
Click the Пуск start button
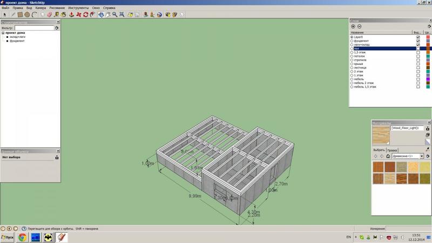click(9, 237)
